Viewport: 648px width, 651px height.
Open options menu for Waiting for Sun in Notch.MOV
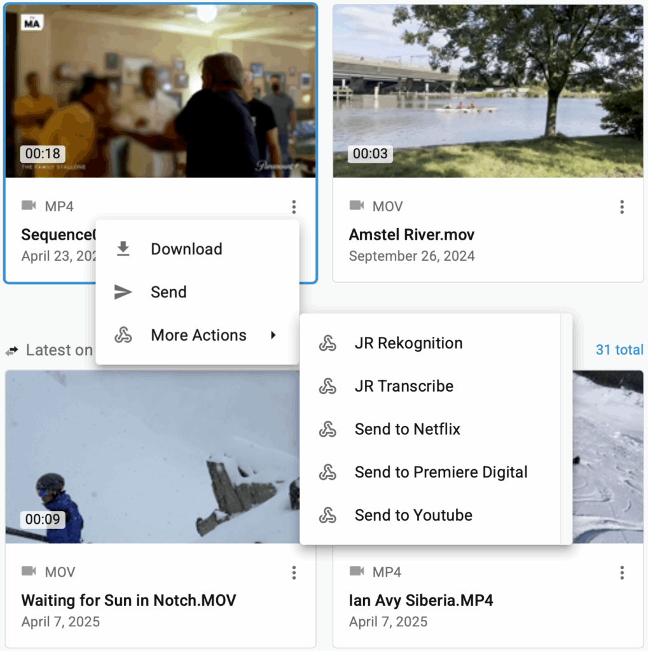[293, 573]
